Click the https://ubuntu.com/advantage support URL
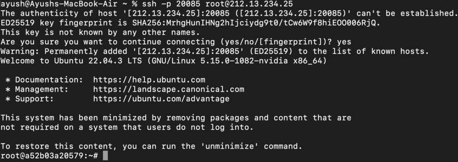458x162 pixels. tap(161, 99)
